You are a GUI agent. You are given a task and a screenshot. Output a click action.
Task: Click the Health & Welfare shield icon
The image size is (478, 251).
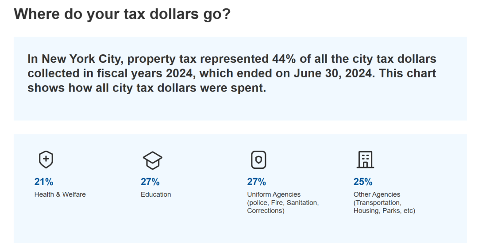[x=46, y=160]
